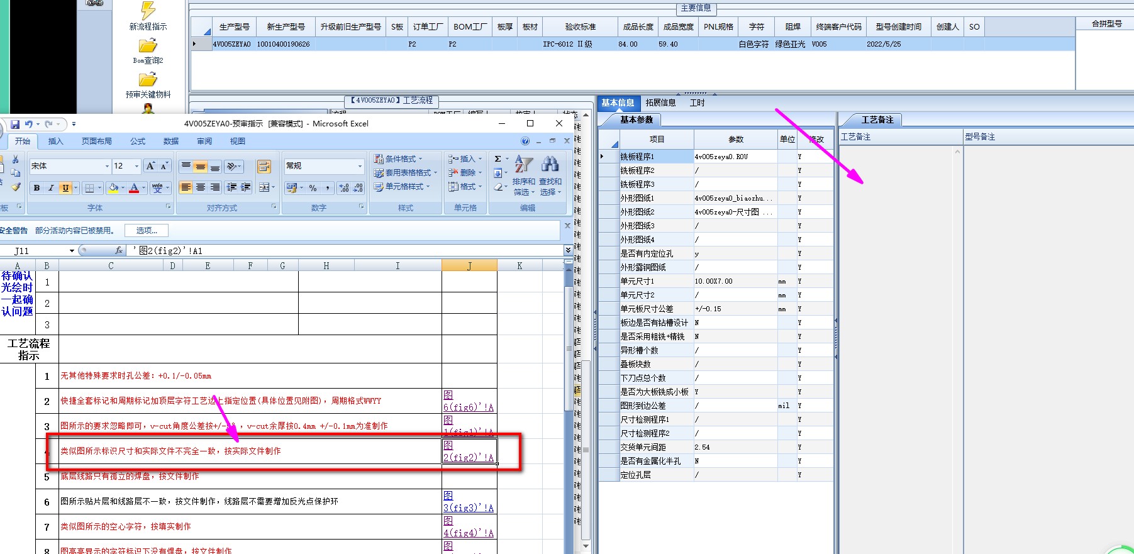This screenshot has height=554, width=1134.
Task: Open number format dropdown 常规
Action: [x=360, y=166]
